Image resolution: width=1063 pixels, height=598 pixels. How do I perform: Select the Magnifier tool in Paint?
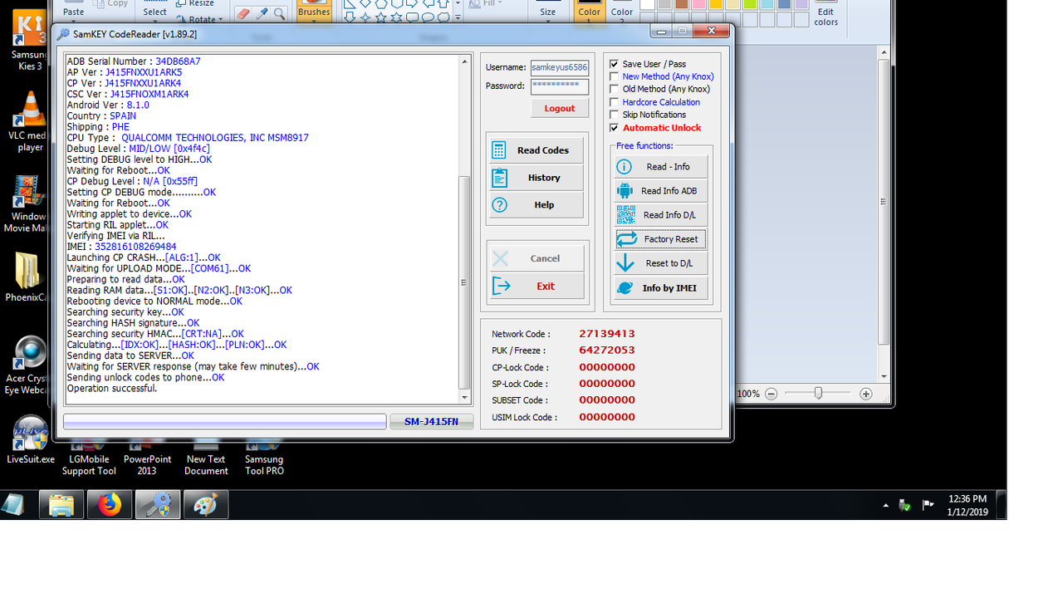click(280, 13)
